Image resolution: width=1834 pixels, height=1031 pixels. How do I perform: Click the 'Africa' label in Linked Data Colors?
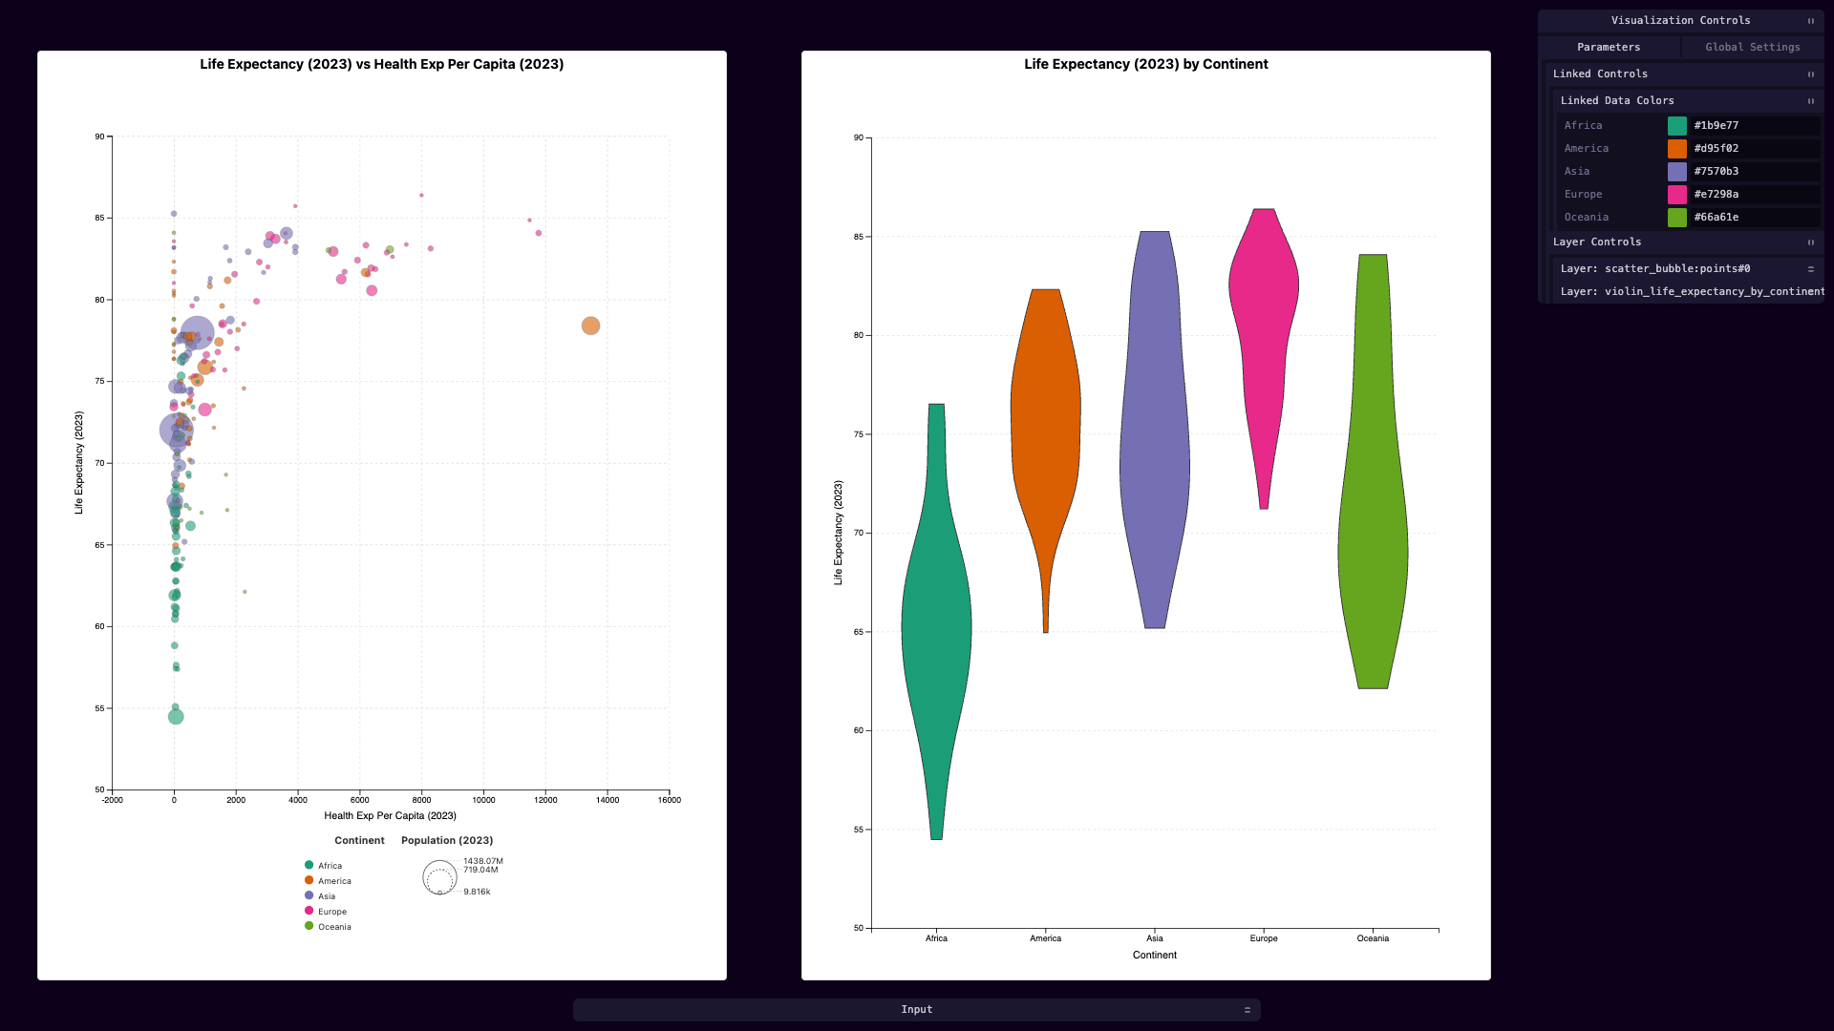(1583, 126)
